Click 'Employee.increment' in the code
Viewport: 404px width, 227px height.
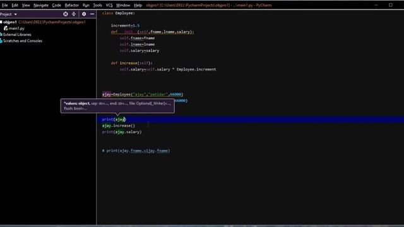click(196, 69)
